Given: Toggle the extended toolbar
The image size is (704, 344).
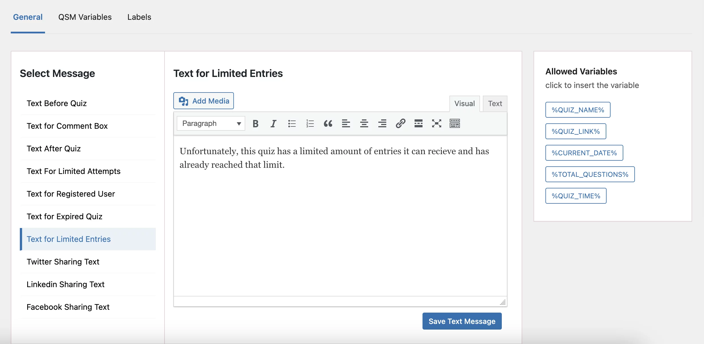Looking at the screenshot, I should pos(455,124).
